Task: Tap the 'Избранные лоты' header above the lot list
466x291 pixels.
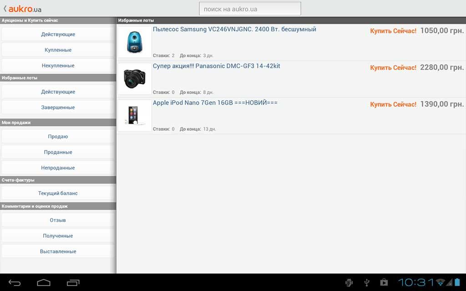Action: 291,20
